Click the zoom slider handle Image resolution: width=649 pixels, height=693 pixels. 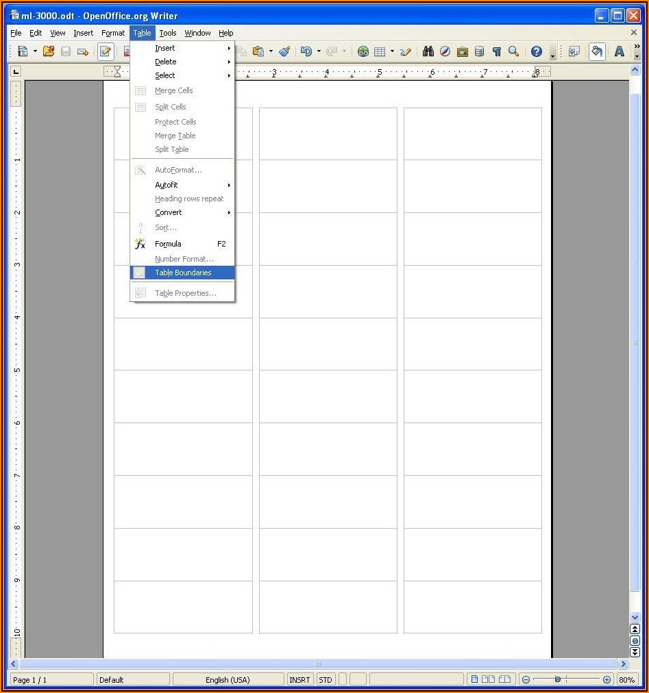click(x=558, y=680)
